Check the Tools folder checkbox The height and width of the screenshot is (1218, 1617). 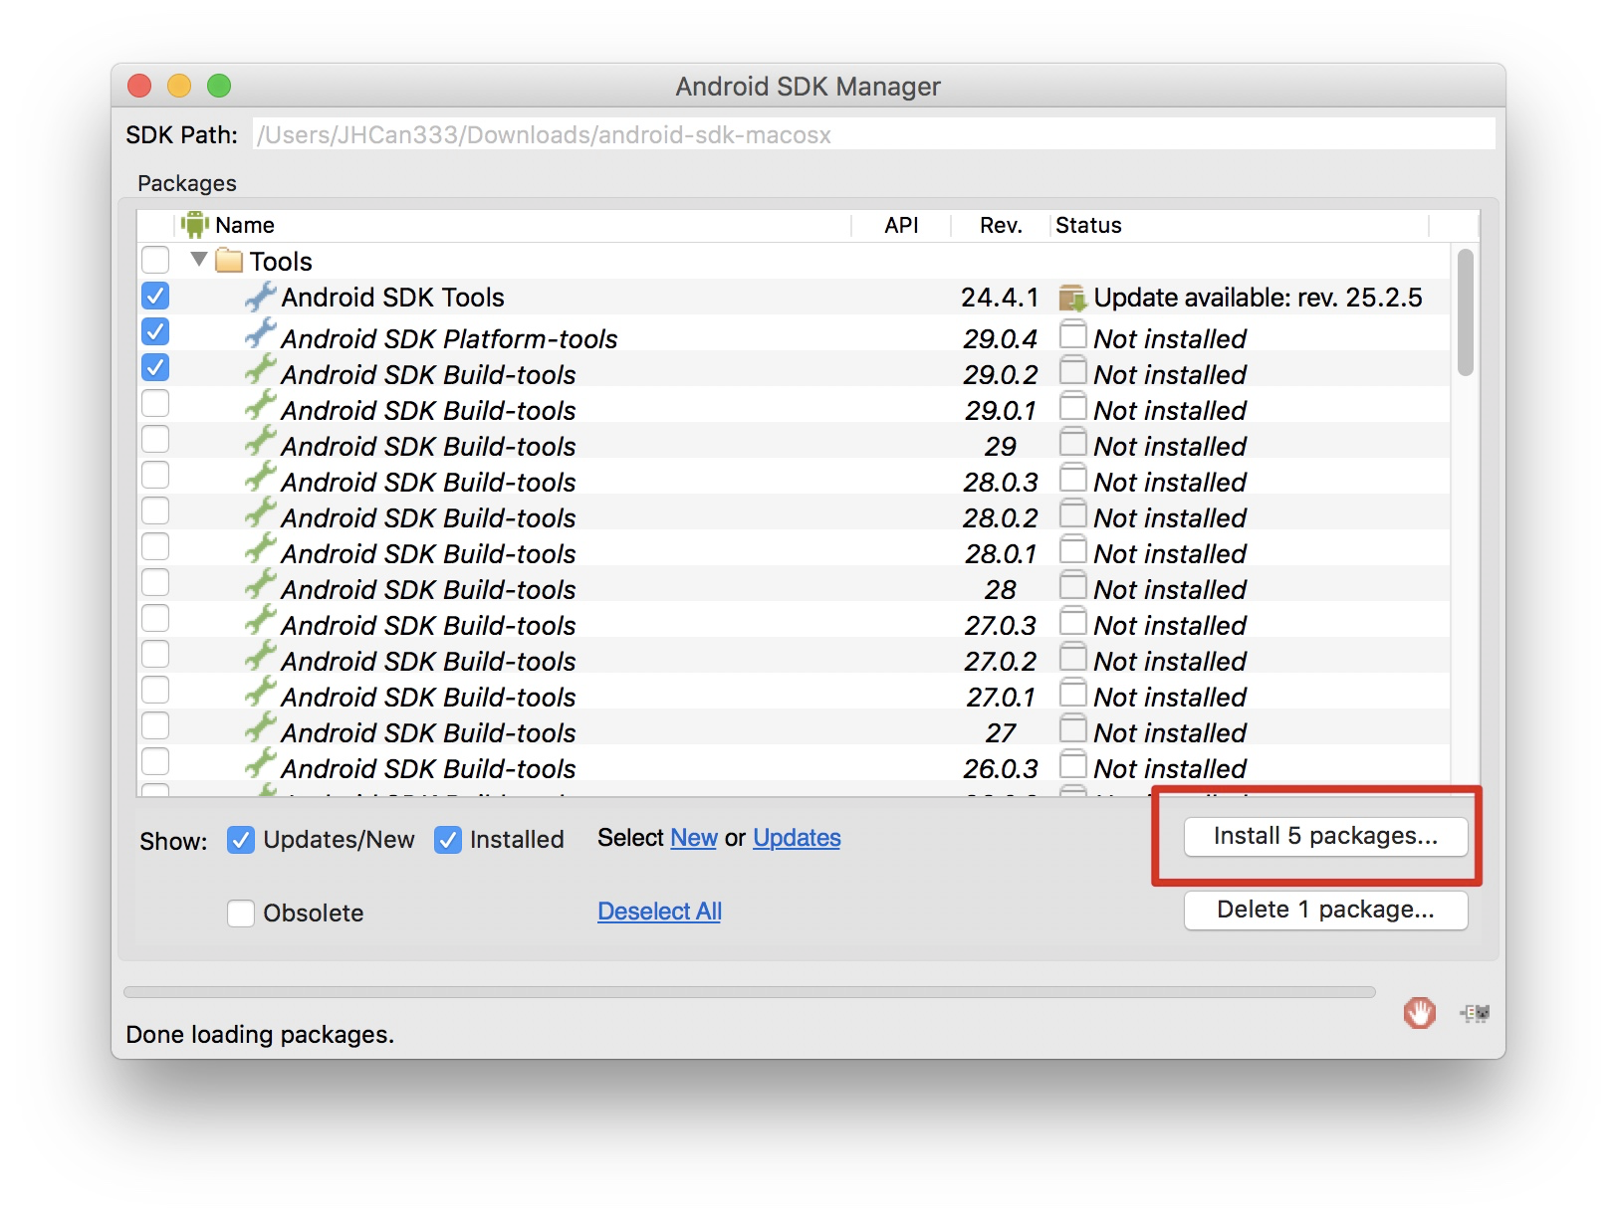(155, 260)
